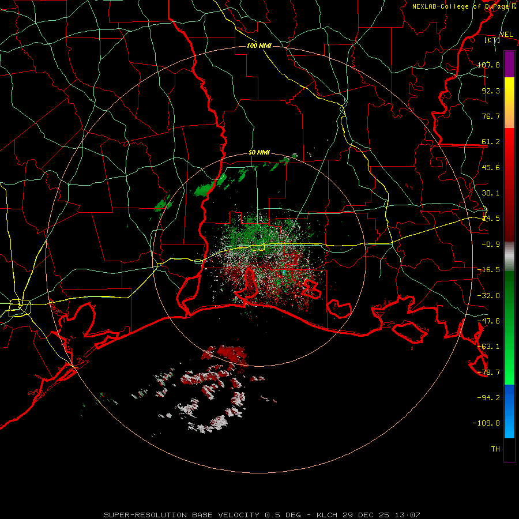Viewport: 519px width, 519px height.
Task: Pick the red outbound segment of color bar
Action: (509, 185)
